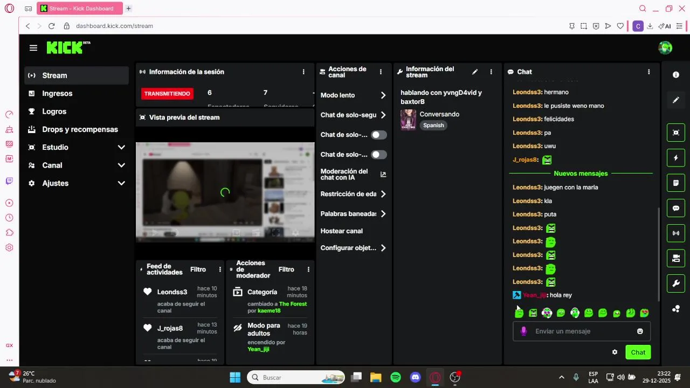The image size is (690, 388).
Task: Open Opera sidebar settings gear
Action: pos(9,248)
